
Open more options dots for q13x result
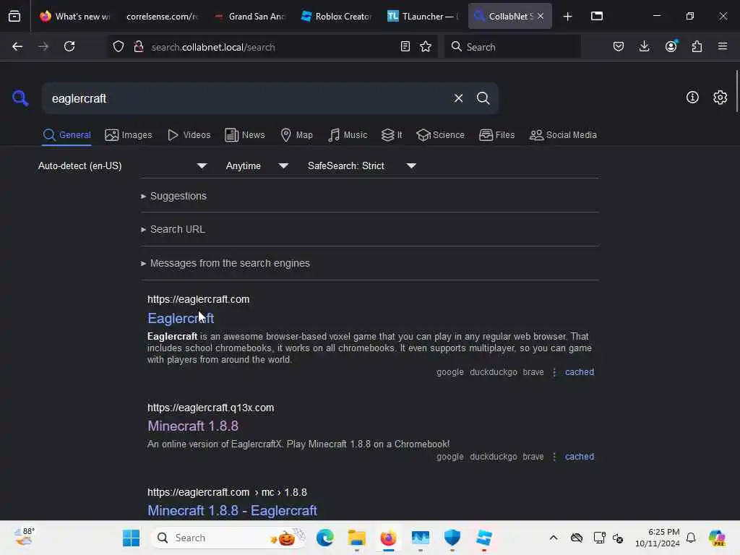point(554,457)
